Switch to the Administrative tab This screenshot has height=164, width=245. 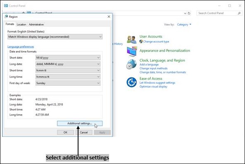(x=36, y=24)
